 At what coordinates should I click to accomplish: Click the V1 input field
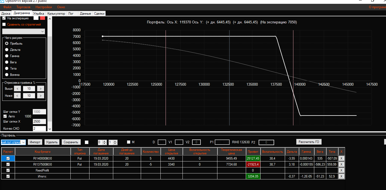[179, 142]
